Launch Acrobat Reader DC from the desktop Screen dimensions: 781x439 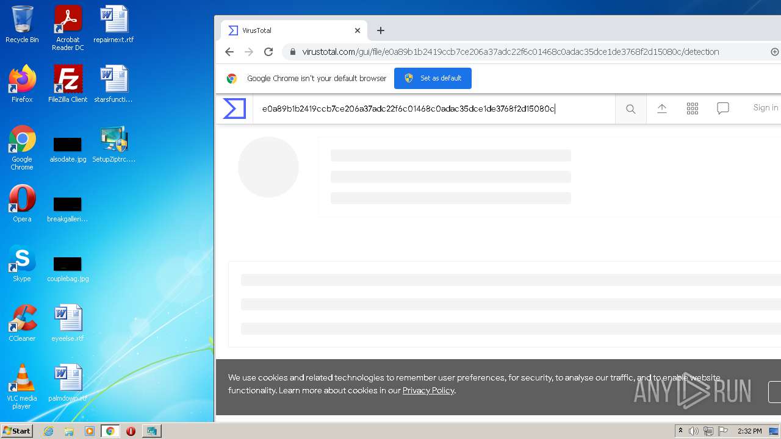pos(68,27)
